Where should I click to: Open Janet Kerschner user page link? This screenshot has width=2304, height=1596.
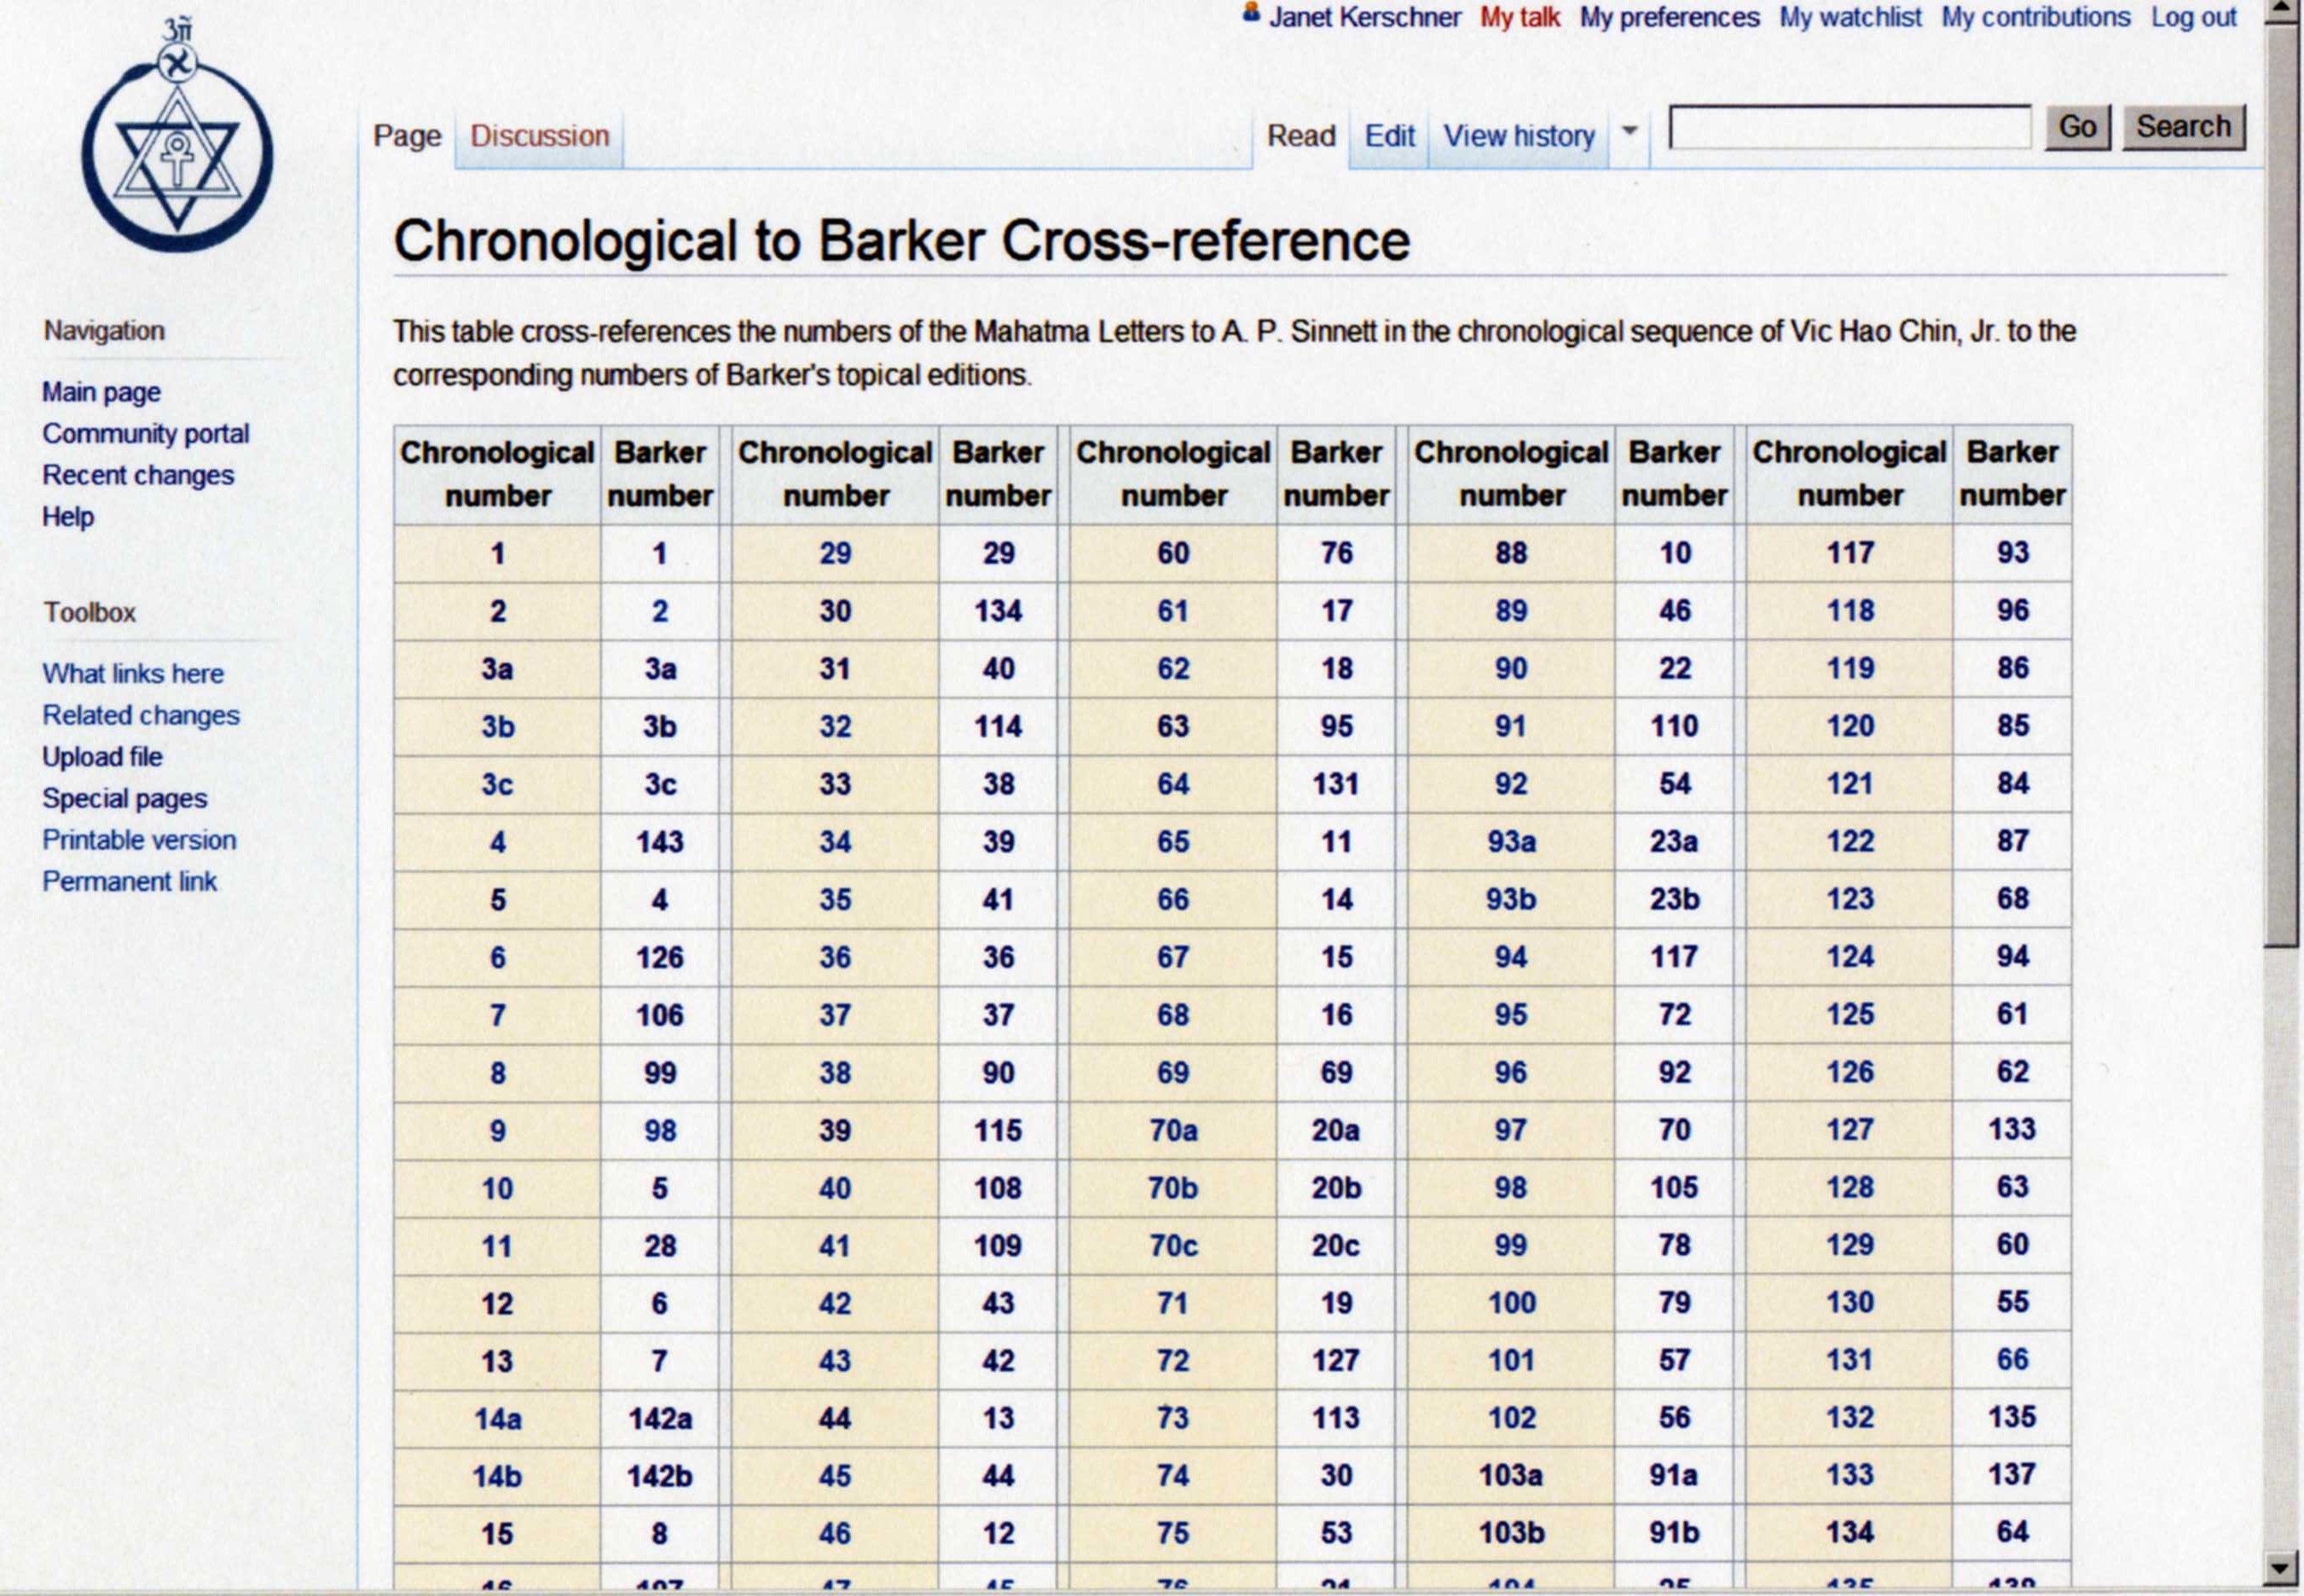pyautogui.click(x=1365, y=18)
